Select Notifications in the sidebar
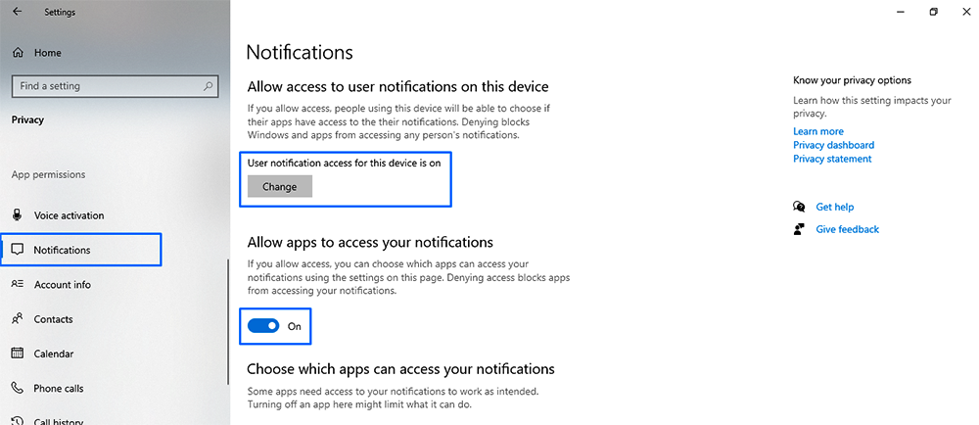979x425 pixels. click(81, 250)
